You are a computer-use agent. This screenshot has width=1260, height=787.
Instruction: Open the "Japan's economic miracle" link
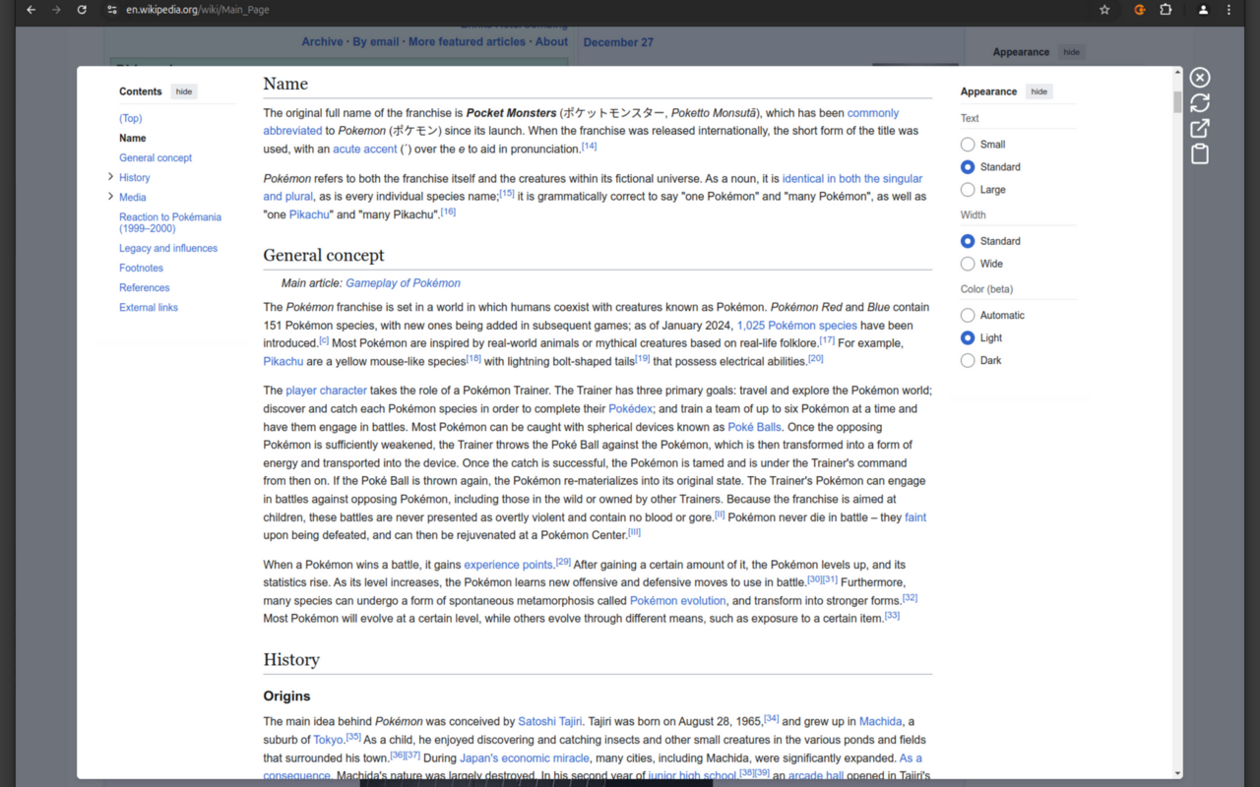[525, 758]
